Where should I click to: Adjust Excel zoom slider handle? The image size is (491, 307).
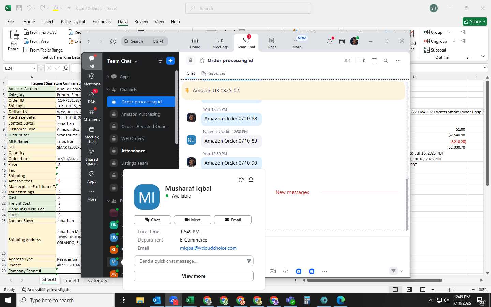tap(450, 290)
